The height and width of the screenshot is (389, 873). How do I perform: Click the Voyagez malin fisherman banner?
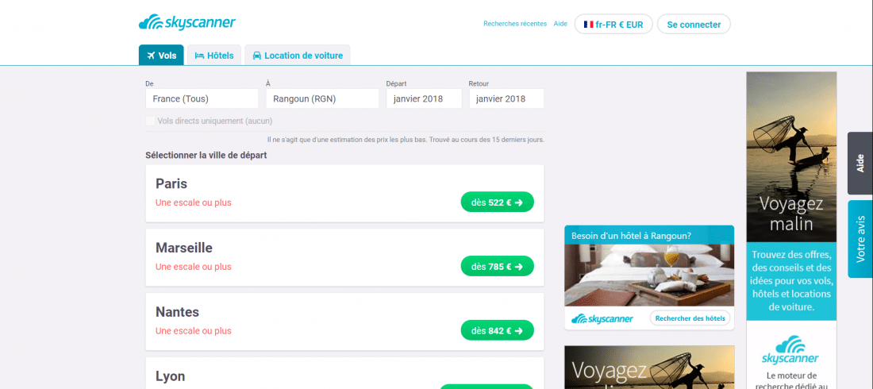point(791,156)
